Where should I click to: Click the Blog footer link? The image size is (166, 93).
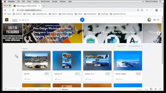point(146,89)
